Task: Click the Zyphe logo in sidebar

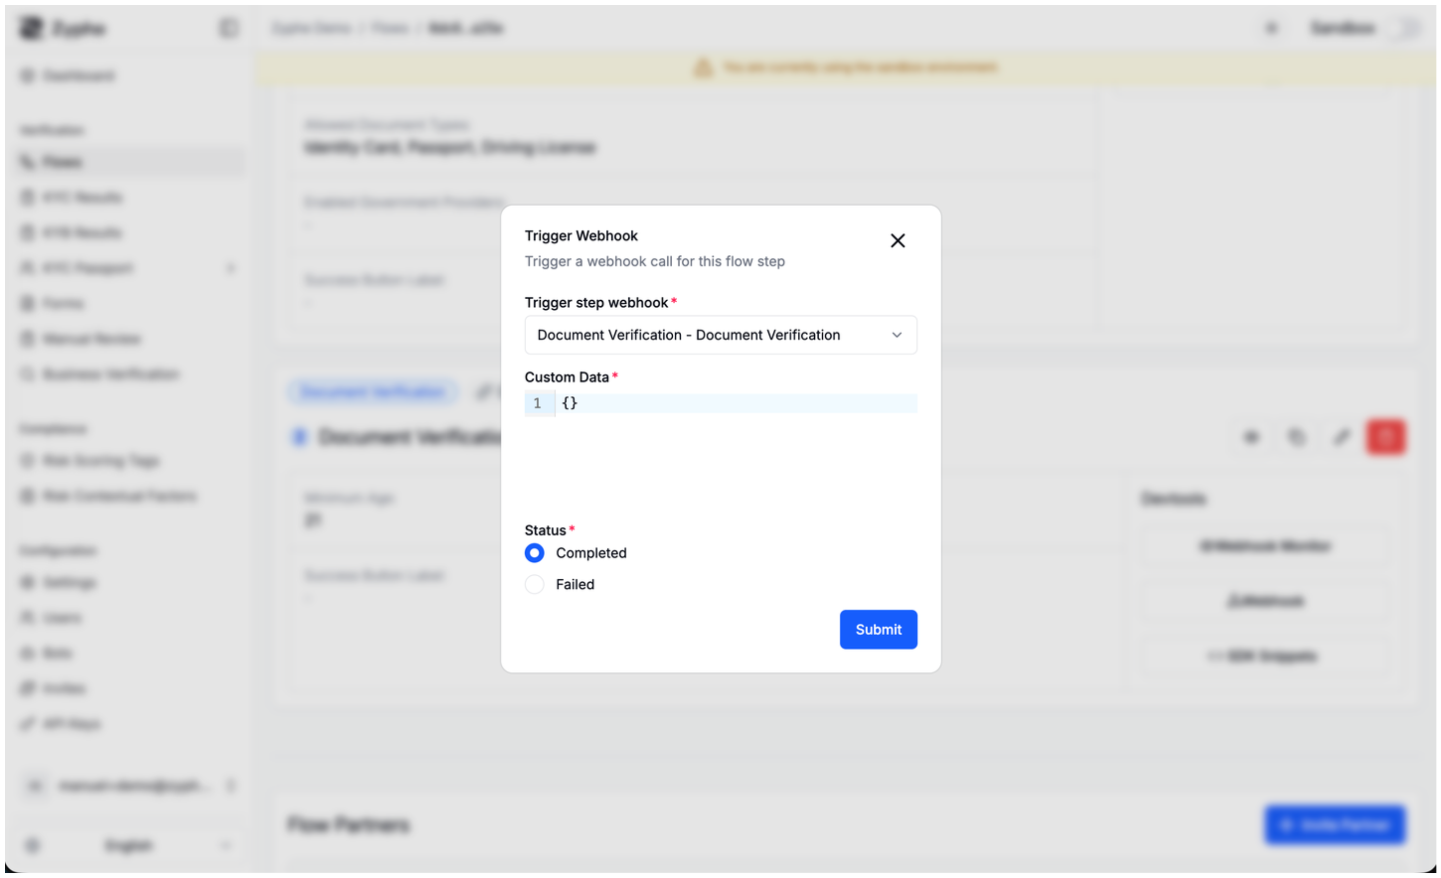Action: (x=63, y=28)
